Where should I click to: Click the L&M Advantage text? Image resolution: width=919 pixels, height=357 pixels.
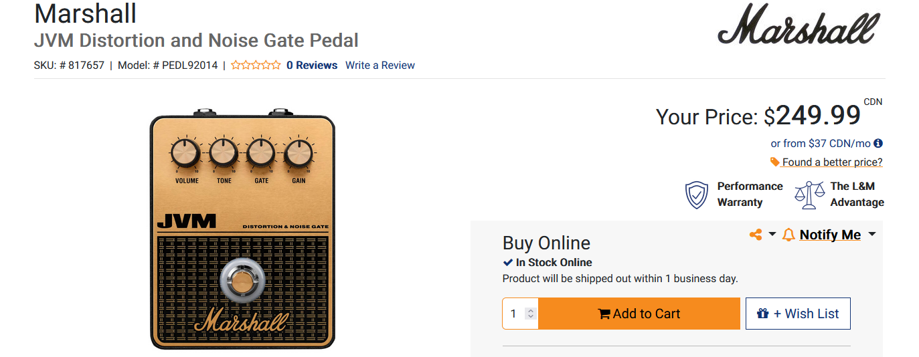point(857,195)
